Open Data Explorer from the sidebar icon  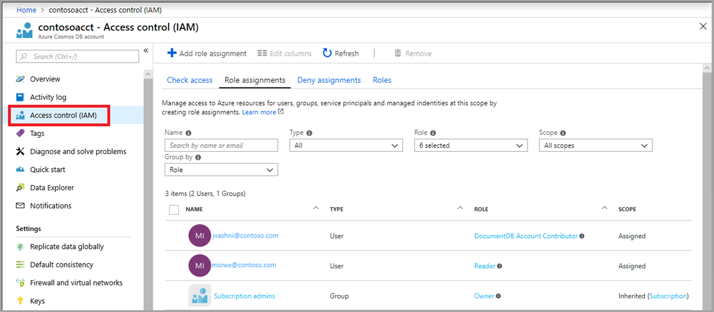(x=21, y=188)
